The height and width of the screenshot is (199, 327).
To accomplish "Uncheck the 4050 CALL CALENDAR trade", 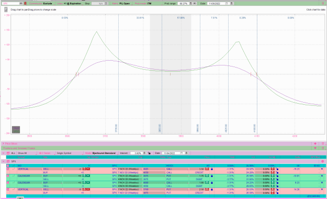I will [x=8, y=183].
